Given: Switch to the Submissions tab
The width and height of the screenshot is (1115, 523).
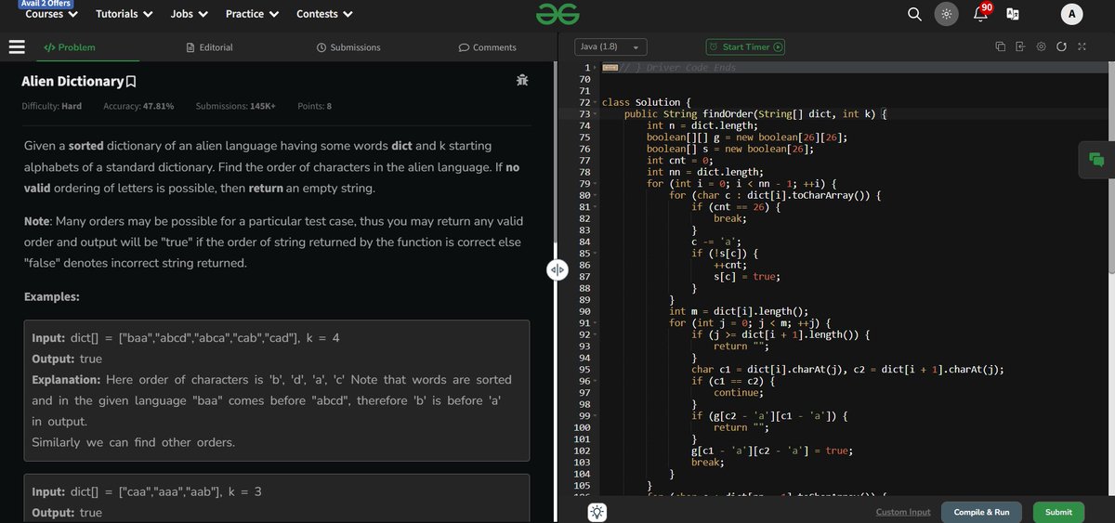Looking at the screenshot, I should [x=348, y=47].
